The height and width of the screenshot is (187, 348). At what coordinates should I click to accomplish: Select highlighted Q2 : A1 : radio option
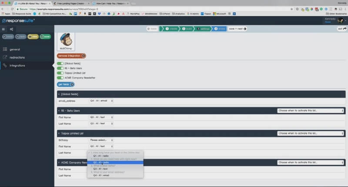point(115,163)
